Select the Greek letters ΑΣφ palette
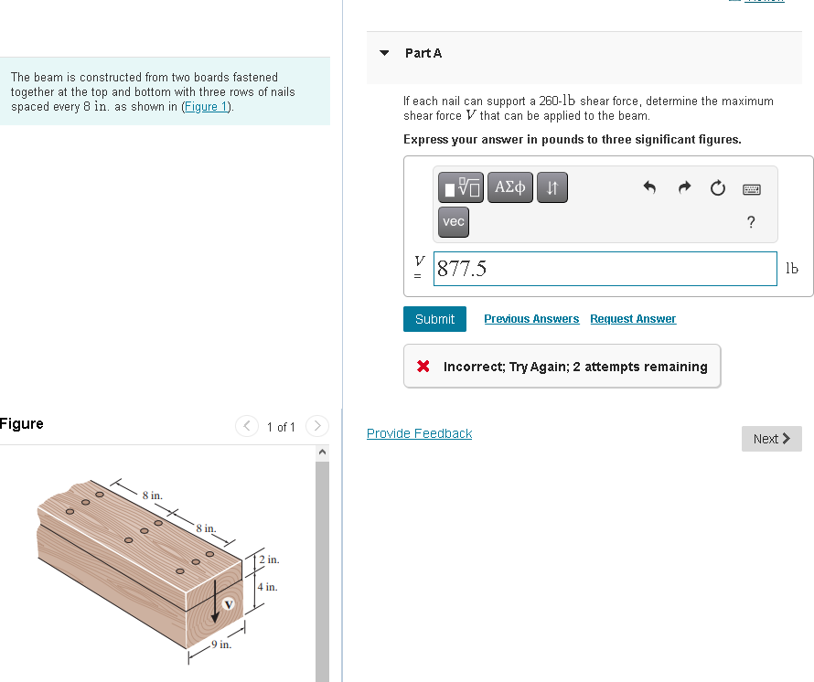Screen dimensions: 814x682 (509, 187)
